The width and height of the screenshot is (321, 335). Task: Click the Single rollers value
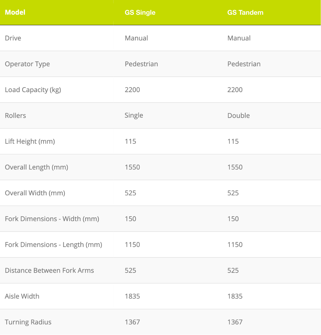134,116
